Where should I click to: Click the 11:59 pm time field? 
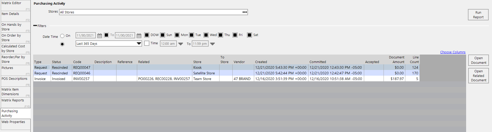pos(200,44)
